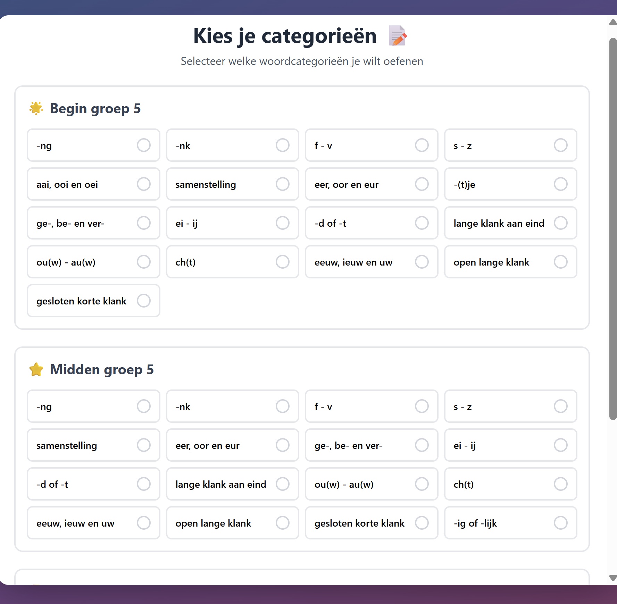Select 'open lange klank' in Begin groep 5
The height and width of the screenshot is (604, 617).
pyautogui.click(x=510, y=262)
